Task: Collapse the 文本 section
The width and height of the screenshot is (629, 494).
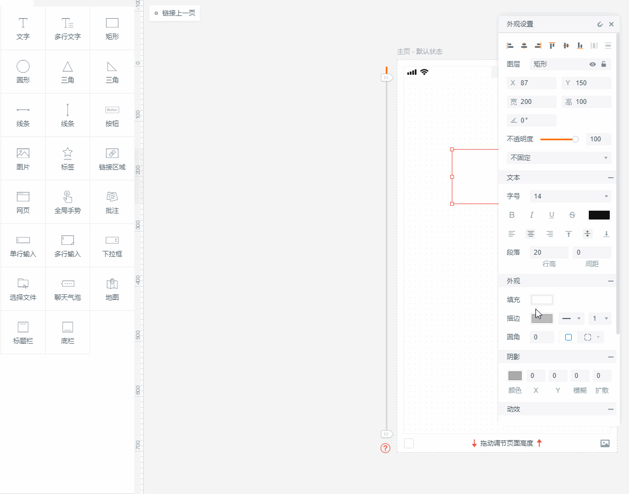Action: tap(610, 178)
